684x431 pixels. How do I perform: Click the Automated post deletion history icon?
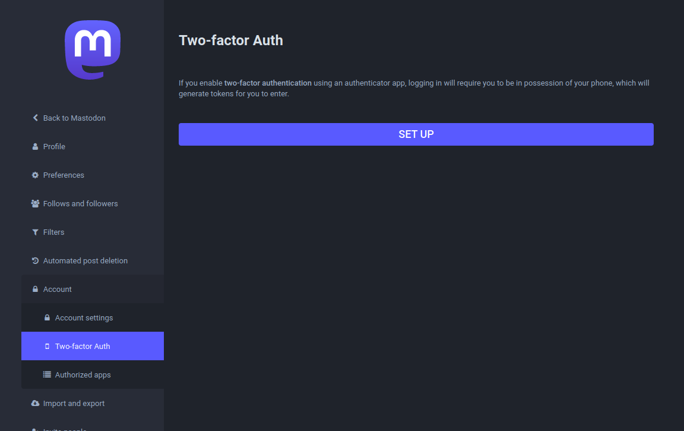pos(36,261)
